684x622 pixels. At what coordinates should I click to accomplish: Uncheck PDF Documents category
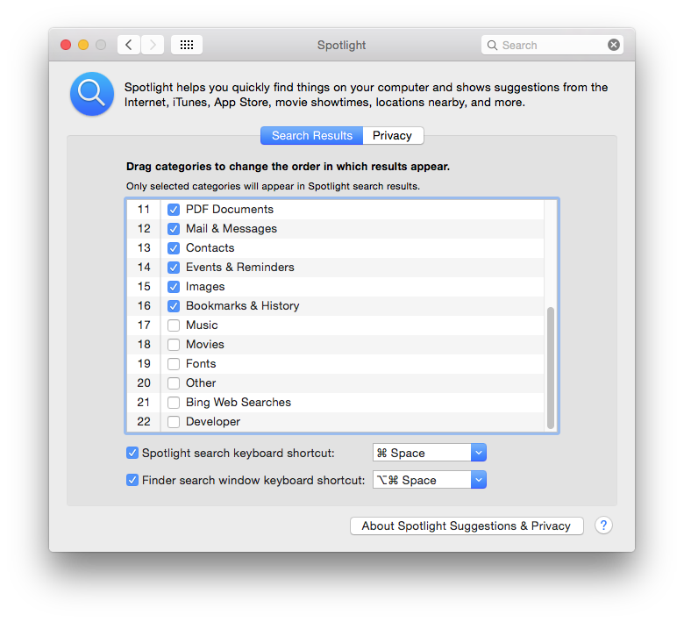[x=174, y=210]
